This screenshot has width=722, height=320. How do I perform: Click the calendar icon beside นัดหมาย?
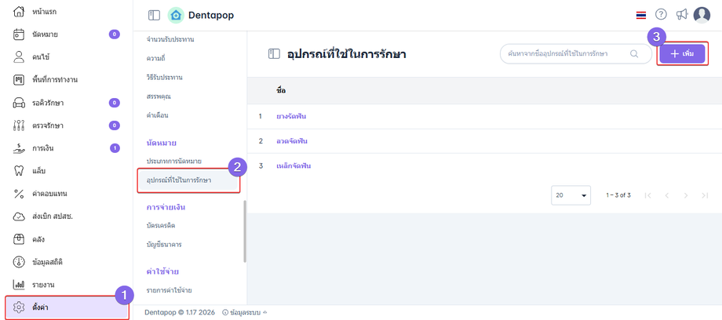point(20,35)
